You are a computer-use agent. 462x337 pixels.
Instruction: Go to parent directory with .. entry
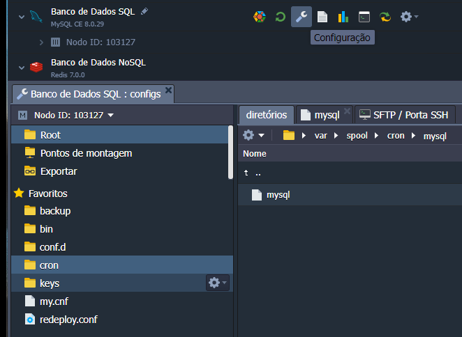tap(258, 173)
